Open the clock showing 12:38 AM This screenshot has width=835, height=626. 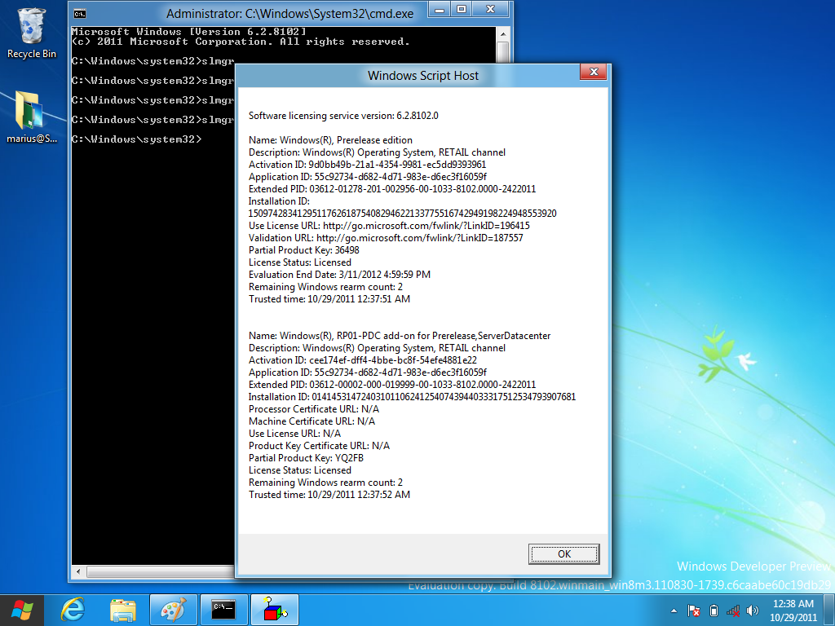pos(793,610)
